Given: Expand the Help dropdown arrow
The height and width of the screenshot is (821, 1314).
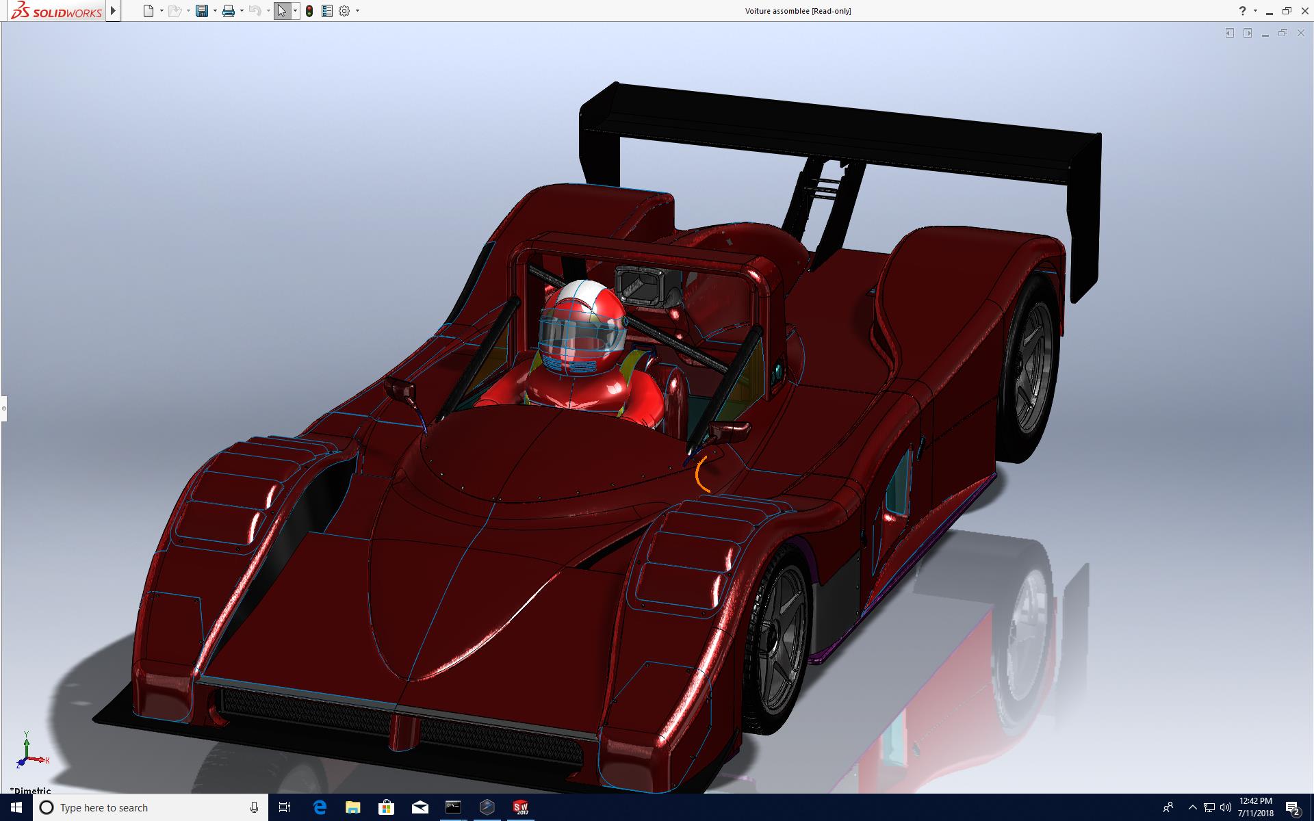Looking at the screenshot, I should 1255,11.
